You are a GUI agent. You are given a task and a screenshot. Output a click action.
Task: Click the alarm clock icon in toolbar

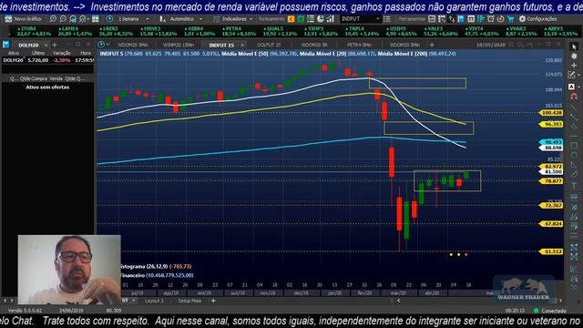click(x=491, y=18)
